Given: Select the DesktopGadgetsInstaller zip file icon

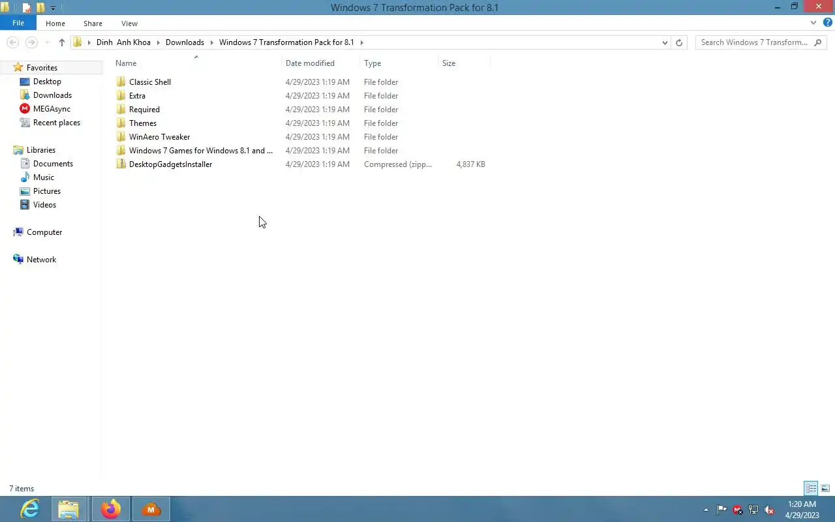Looking at the screenshot, I should [x=121, y=164].
